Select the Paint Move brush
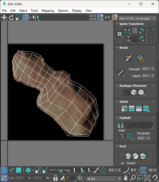 click(128, 58)
